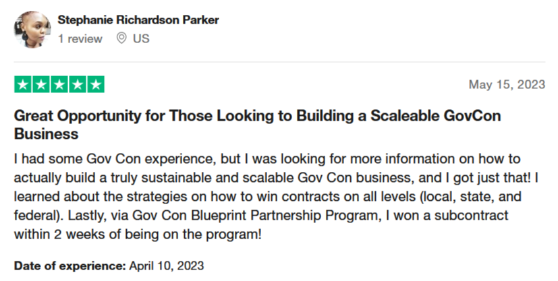
Task: Select the third green rating star
Action: pos(59,84)
